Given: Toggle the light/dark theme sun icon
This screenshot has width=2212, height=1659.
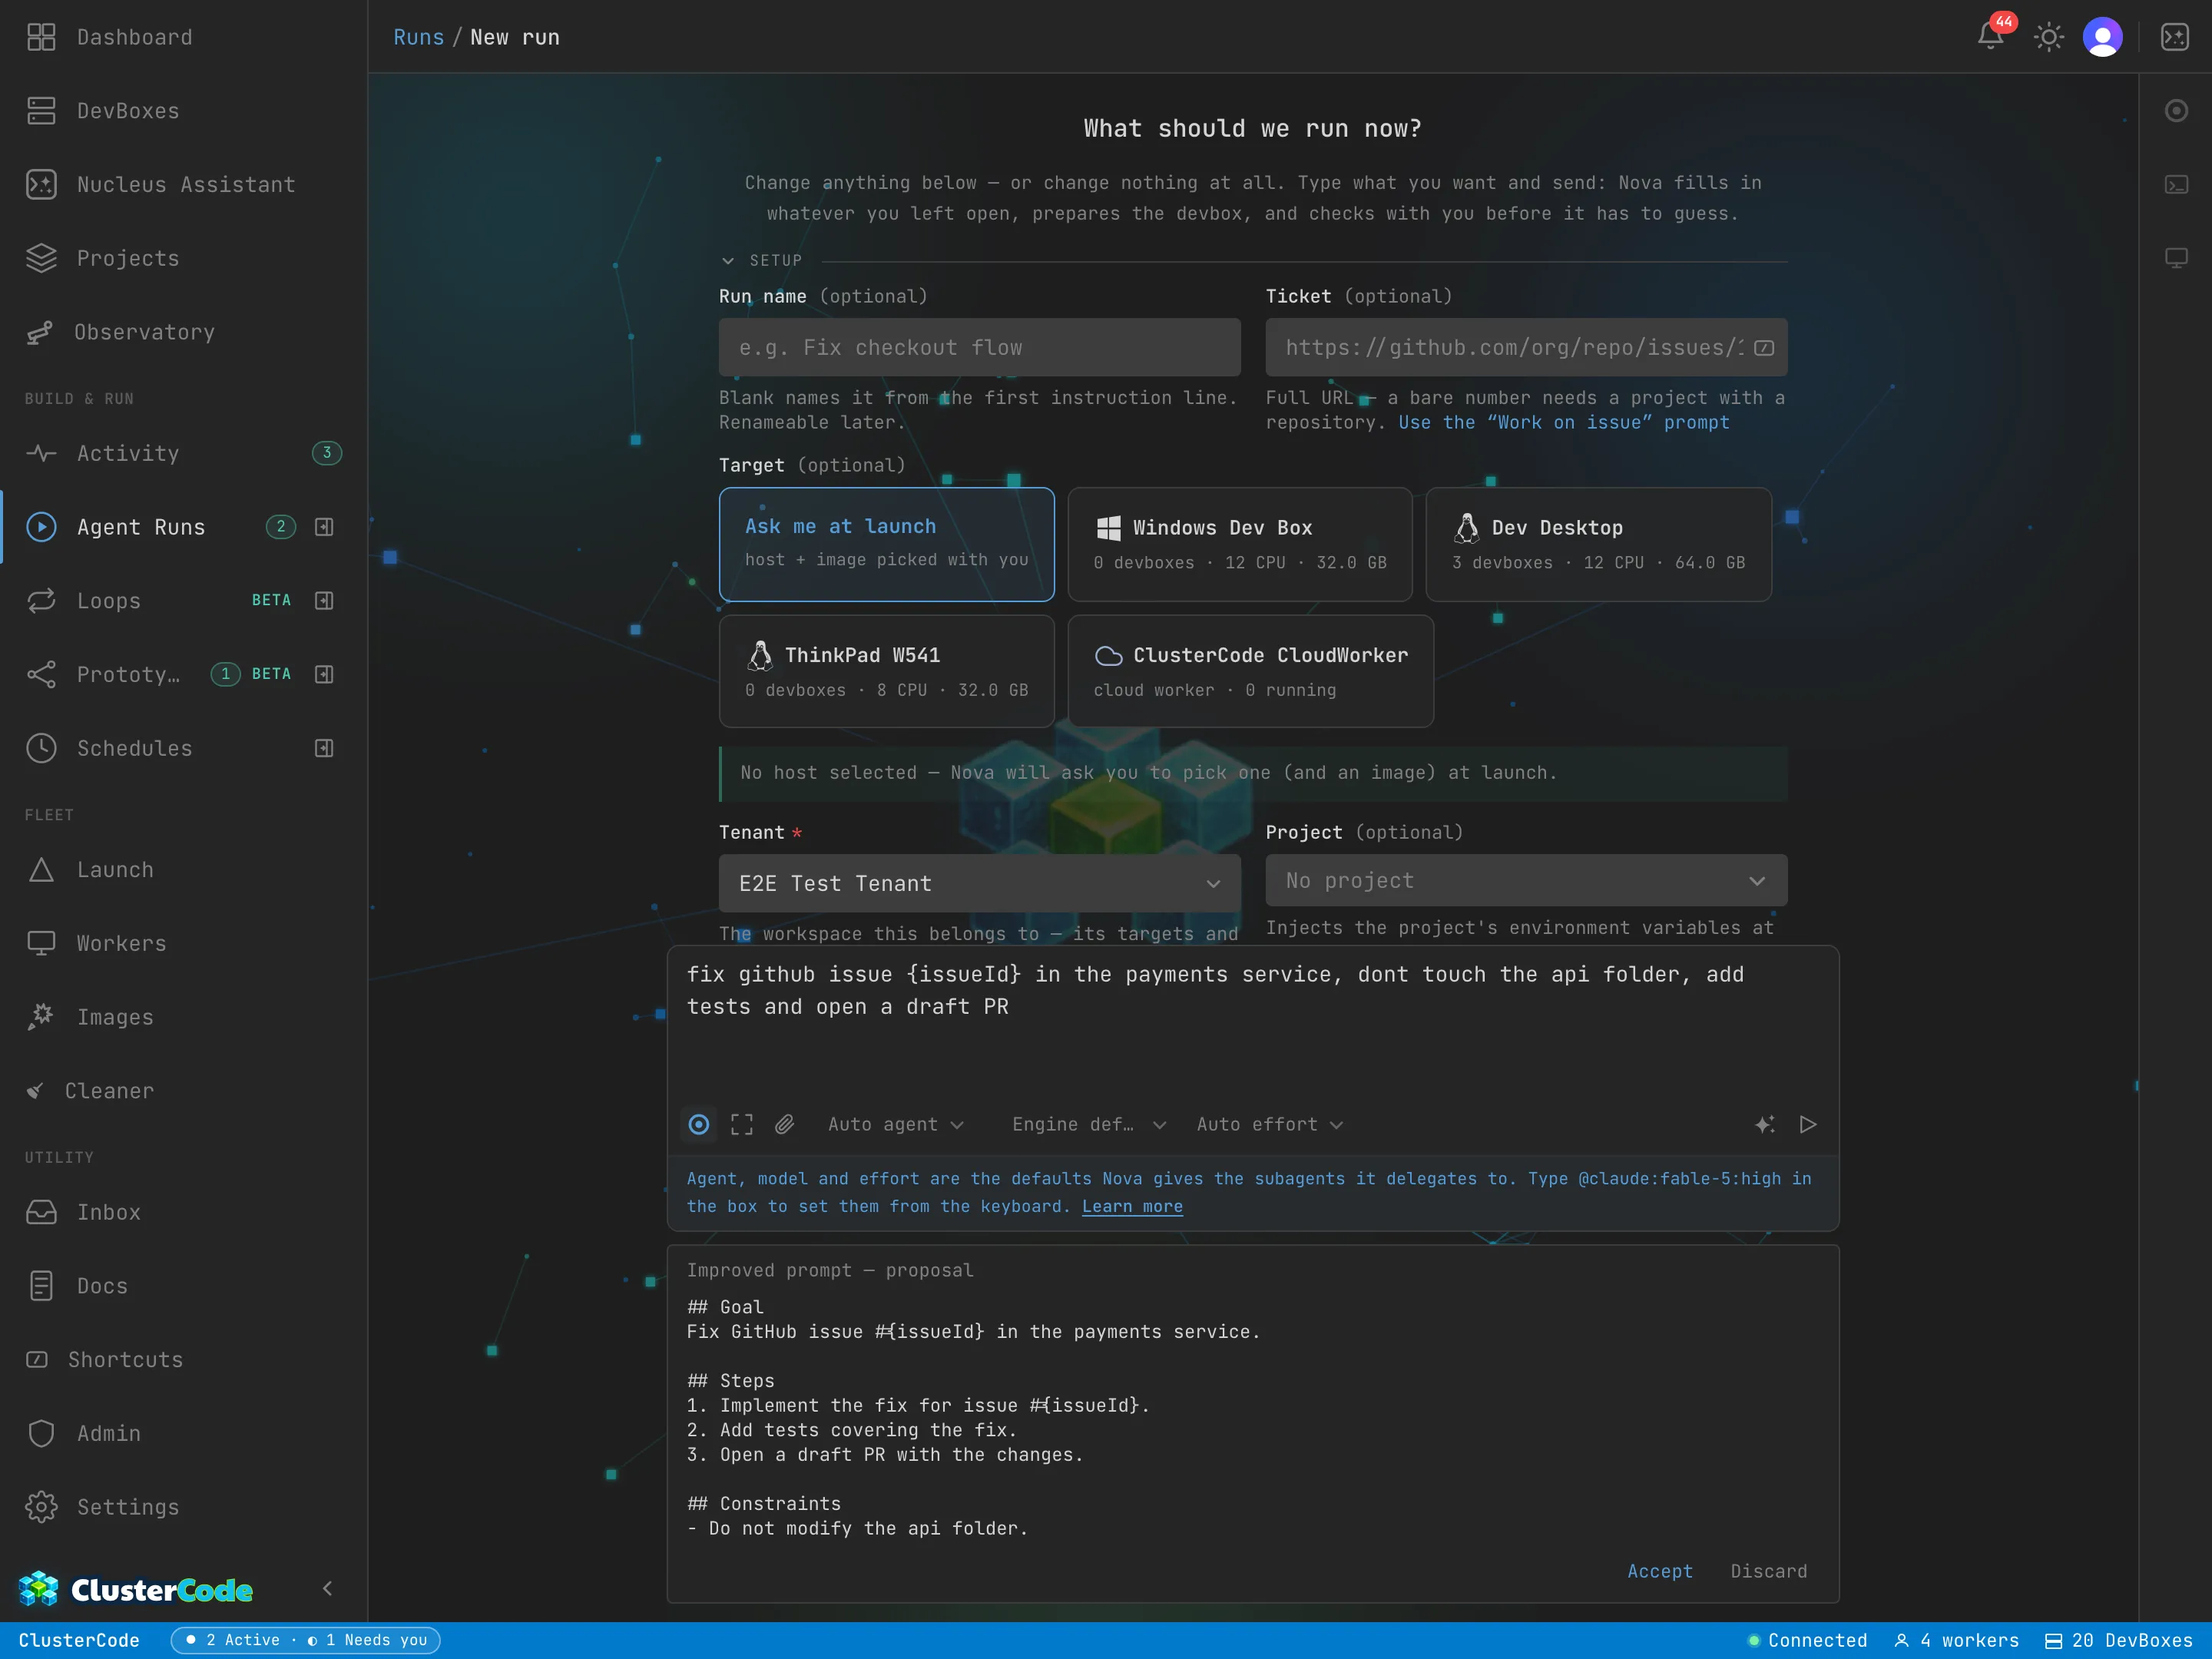Looking at the screenshot, I should (x=2048, y=37).
